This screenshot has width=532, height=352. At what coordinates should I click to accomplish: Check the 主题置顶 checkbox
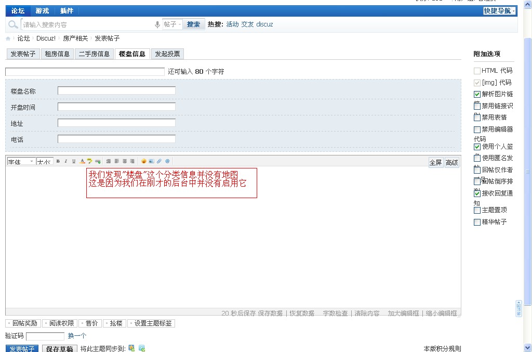click(x=477, y=211)
